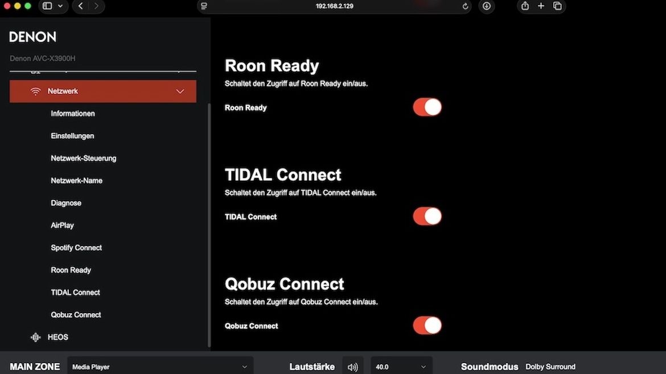666x374 pixels.
Task: Open the HEOS menu entry
Action: click(57, 337)
